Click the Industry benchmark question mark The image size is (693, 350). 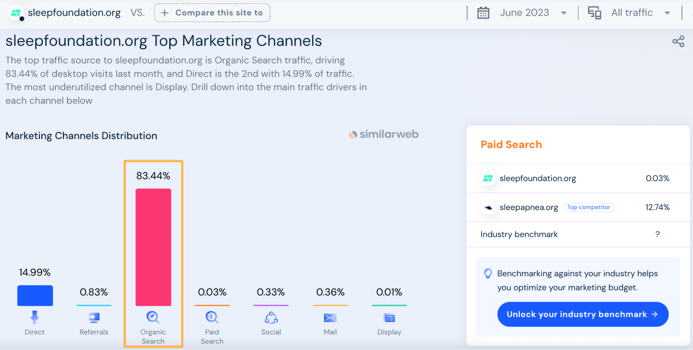click(657, 234)
